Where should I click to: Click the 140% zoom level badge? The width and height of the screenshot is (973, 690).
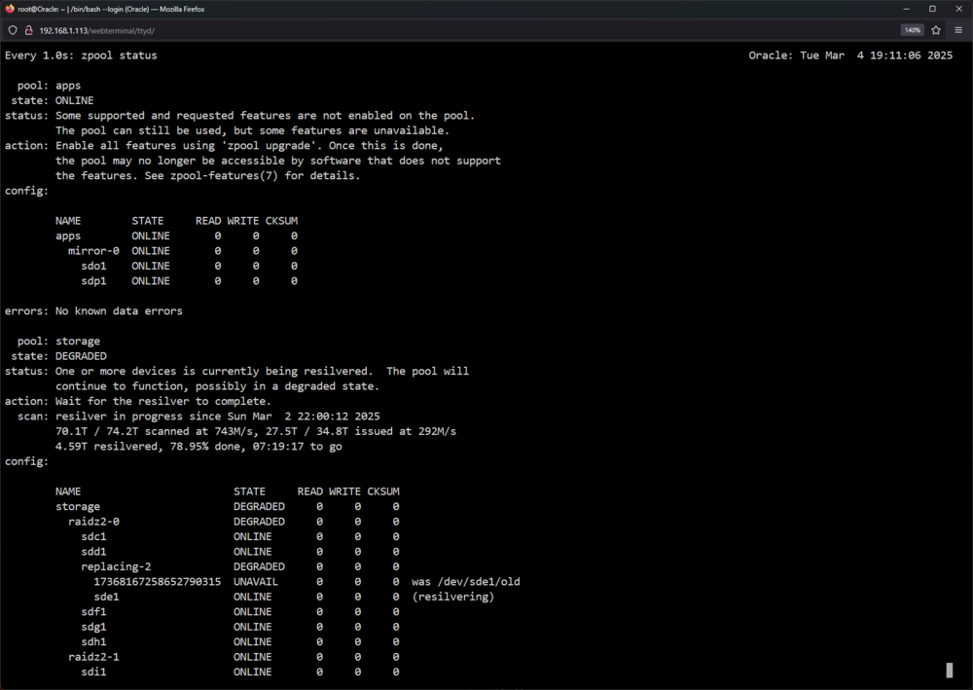[x=913, y=30]
